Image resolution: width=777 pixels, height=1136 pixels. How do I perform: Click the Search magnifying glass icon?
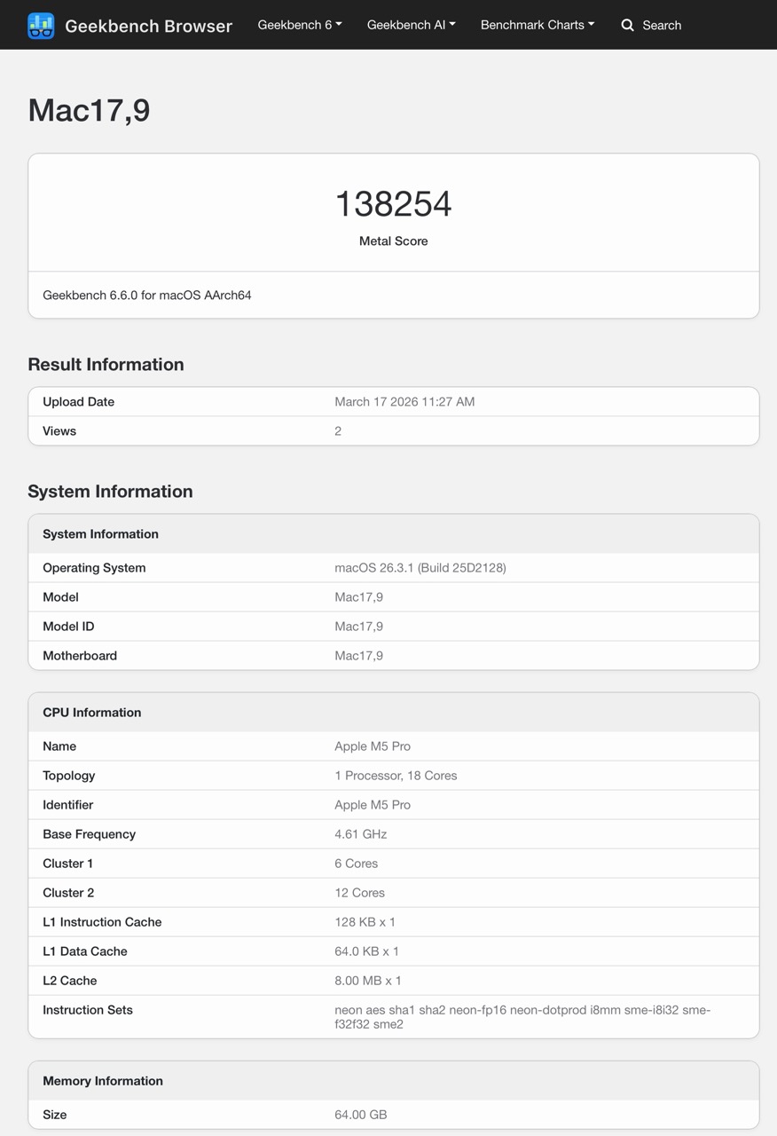[x=627, y=26]
